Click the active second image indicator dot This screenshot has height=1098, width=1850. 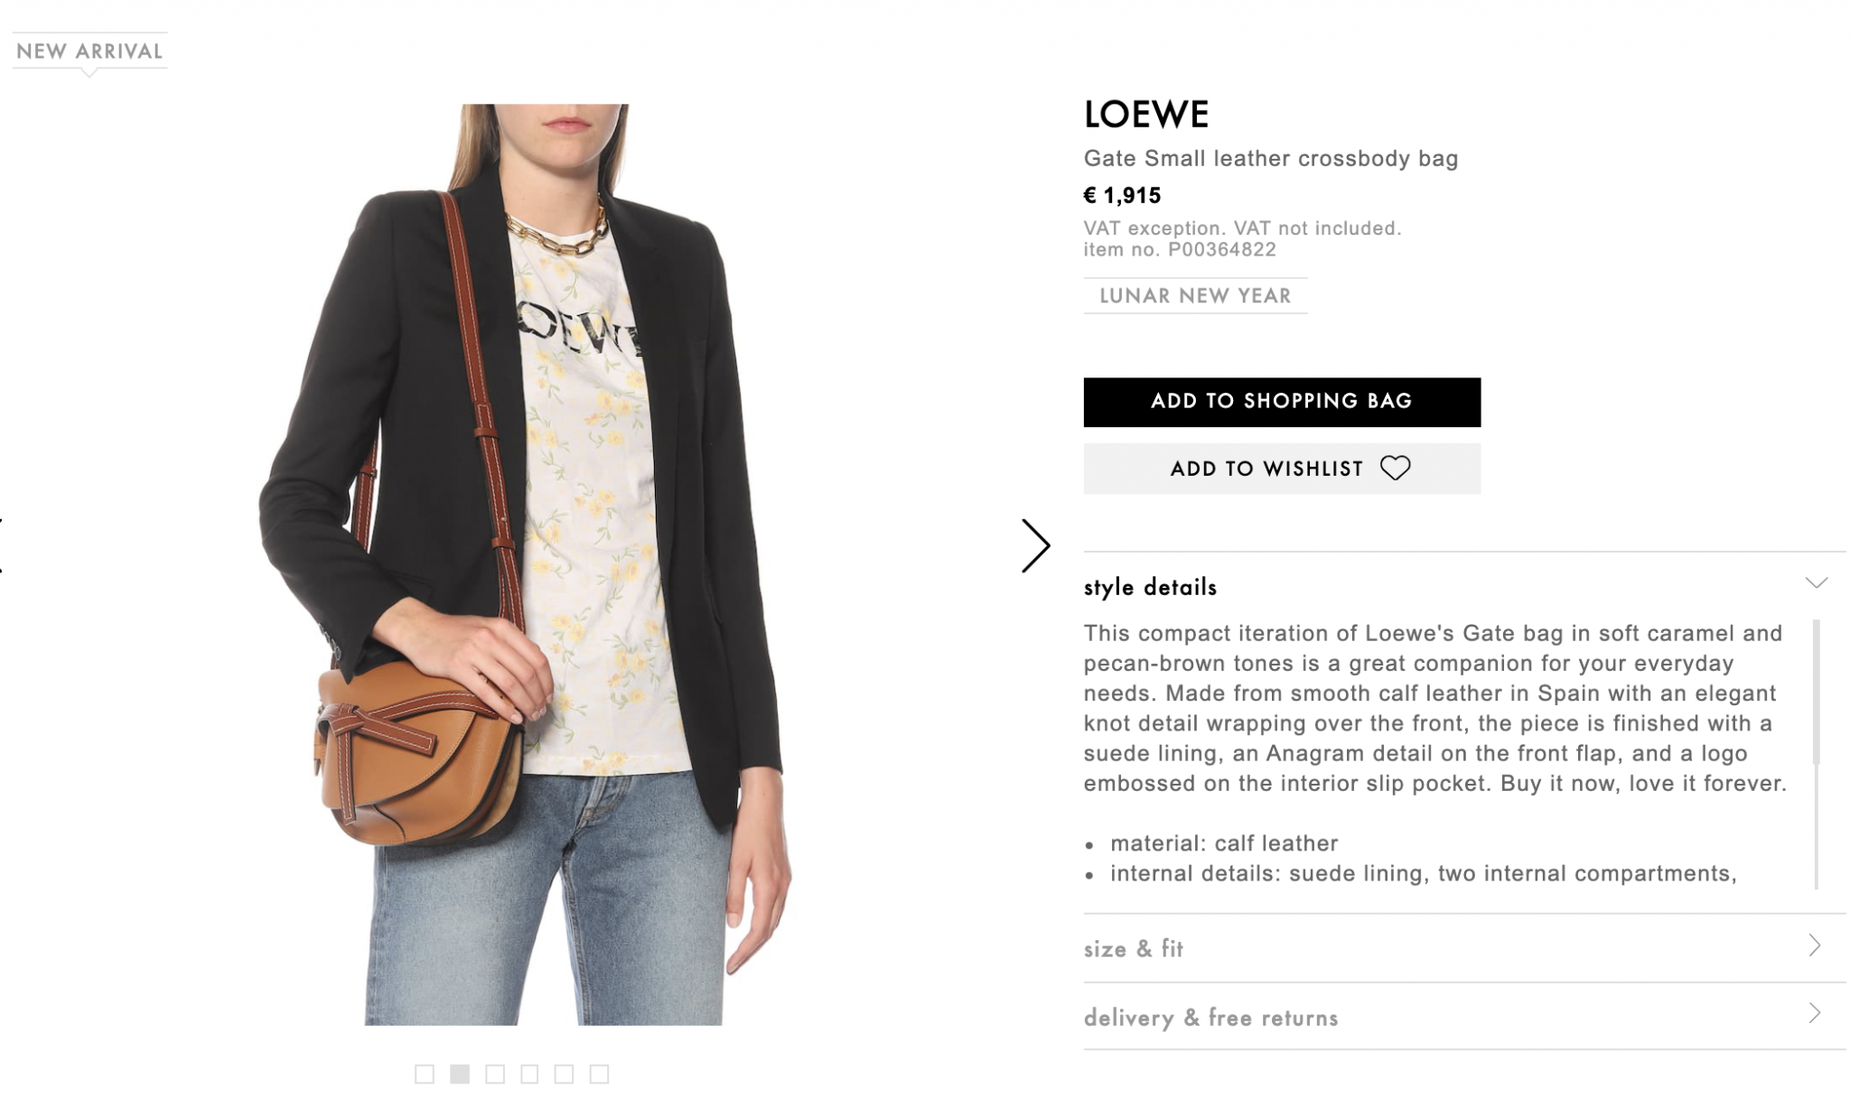coord(460,1074)
